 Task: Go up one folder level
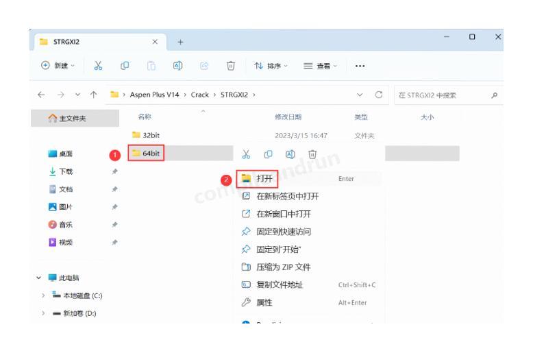point(93,95)
